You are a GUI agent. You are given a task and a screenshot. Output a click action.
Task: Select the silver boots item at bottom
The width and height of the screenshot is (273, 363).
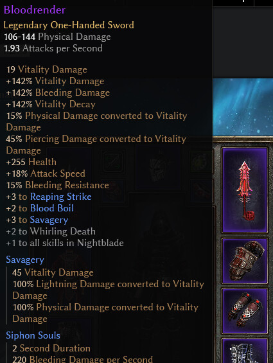click(x=245, y=351)
